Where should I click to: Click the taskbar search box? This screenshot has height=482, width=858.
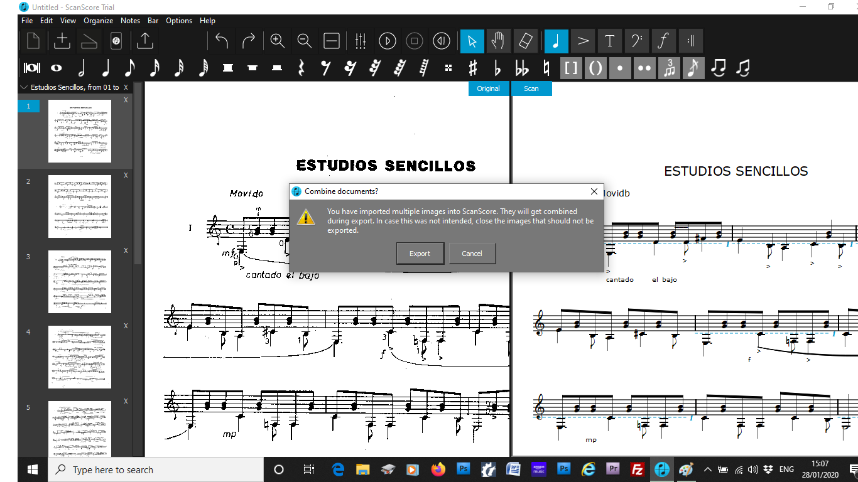156,469
